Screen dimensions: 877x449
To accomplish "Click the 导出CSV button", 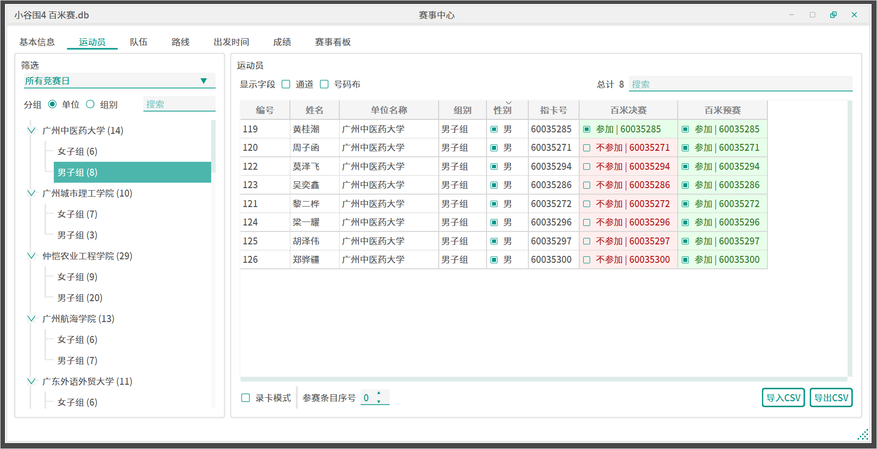I will pyautogui.click(x=831, y=398).
